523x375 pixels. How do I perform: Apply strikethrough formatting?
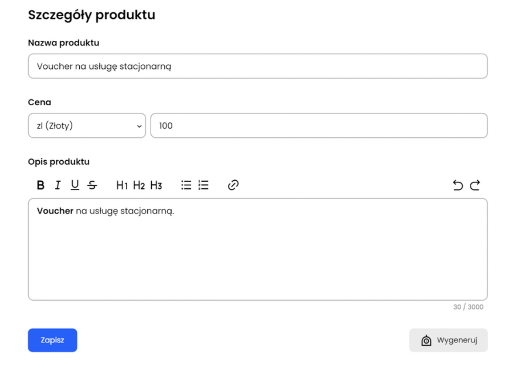coord(92,185)
